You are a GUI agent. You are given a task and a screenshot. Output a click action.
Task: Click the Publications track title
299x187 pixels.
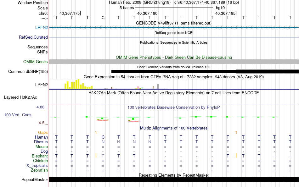click(x=174, y=42)
